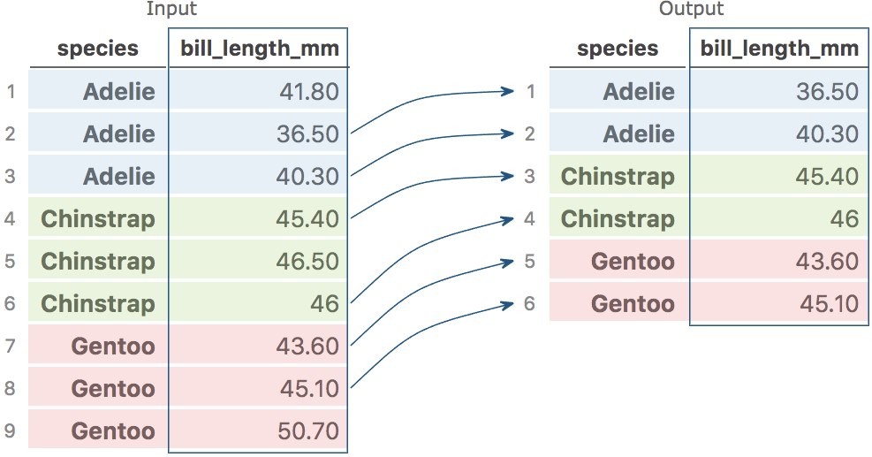This screenshot has height=457, width=872.
Task: Select the Output table's species column header
Action: [618, 49]
